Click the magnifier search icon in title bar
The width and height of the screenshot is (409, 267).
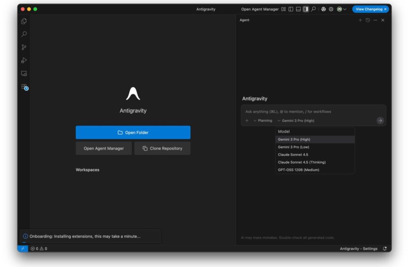coord(314,9)
